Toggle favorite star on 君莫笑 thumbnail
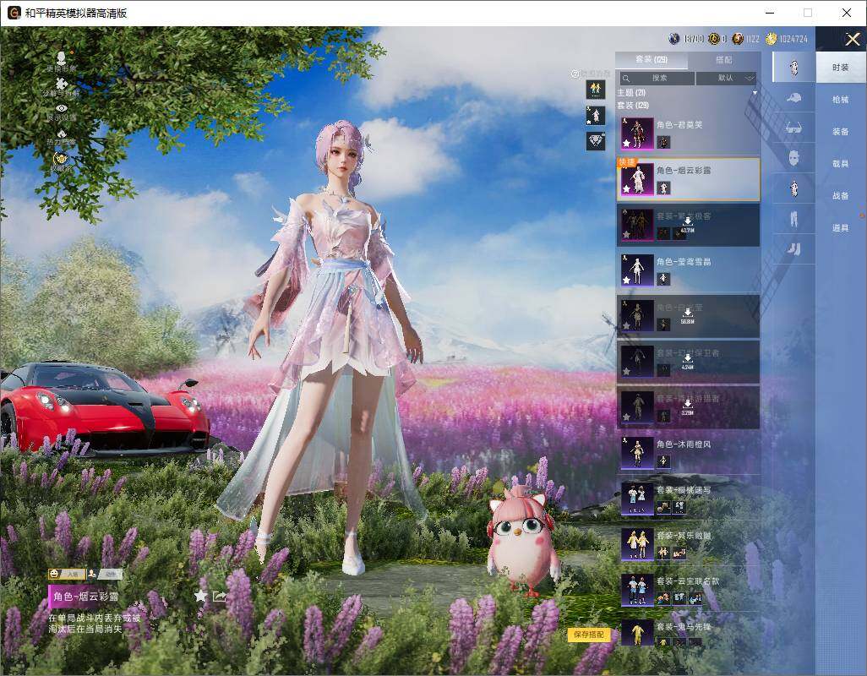This screenshot has height=676, width=867. click(x=626, y=143)
